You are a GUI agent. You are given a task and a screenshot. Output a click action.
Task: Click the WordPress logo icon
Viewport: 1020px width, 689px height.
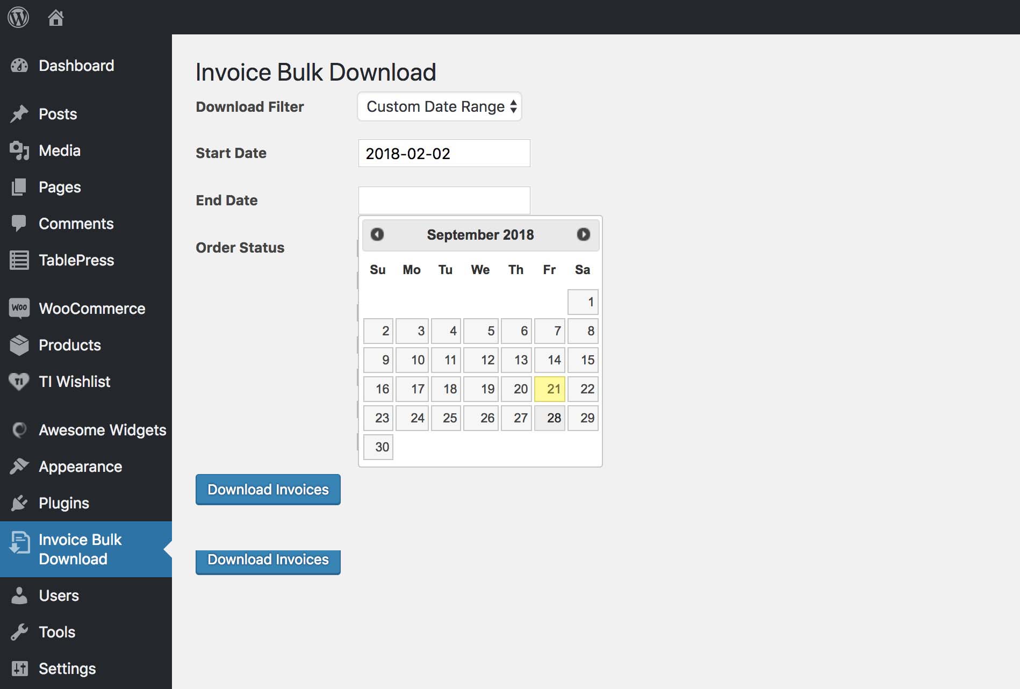click(x=18, y=18)
